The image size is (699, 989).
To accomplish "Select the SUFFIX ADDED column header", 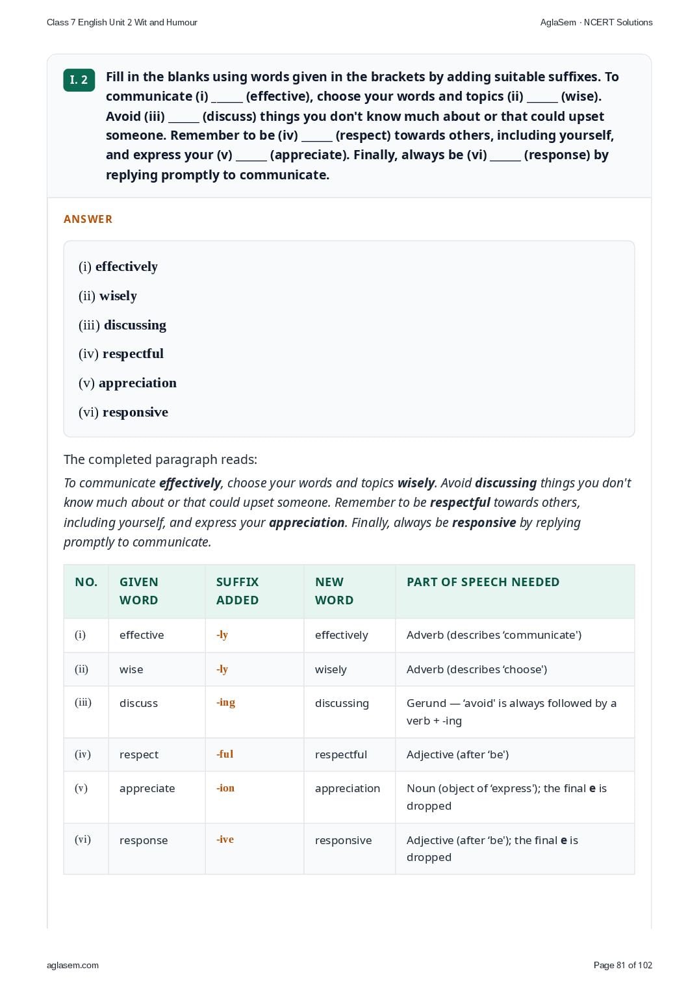I will pyautogui.click(x=238, y=591).
